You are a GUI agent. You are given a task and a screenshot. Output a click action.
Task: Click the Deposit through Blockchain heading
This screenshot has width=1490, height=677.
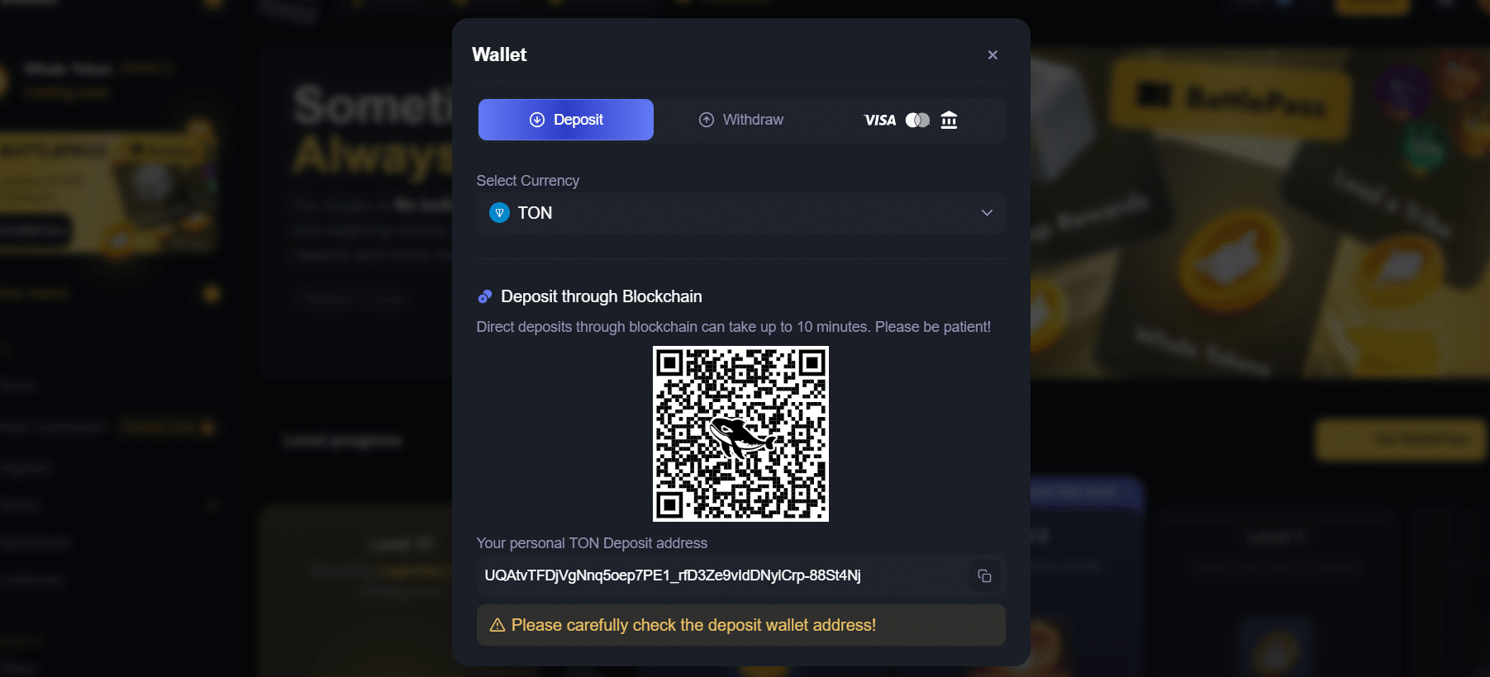coord(602,296)
